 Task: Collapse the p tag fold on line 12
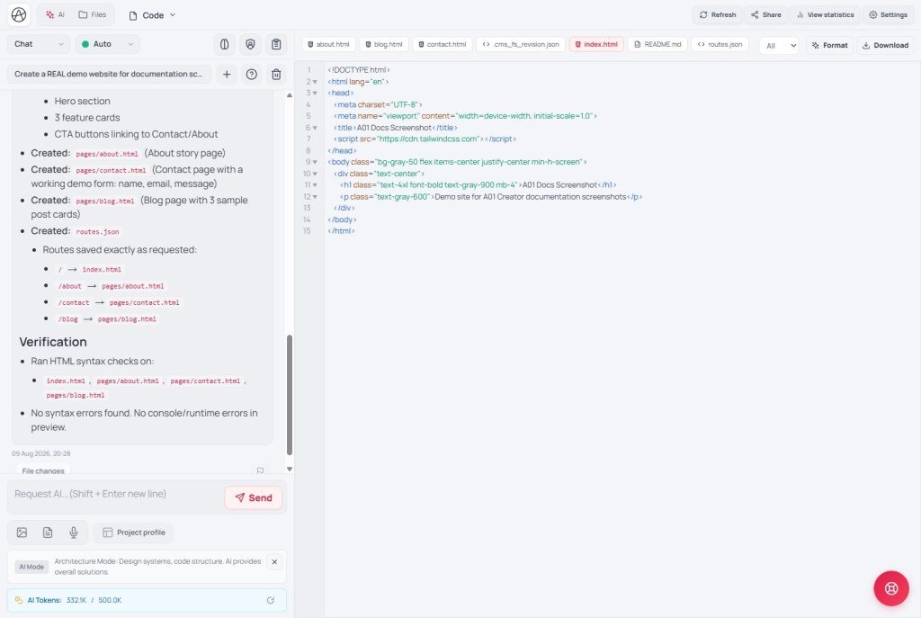point(315,197)
